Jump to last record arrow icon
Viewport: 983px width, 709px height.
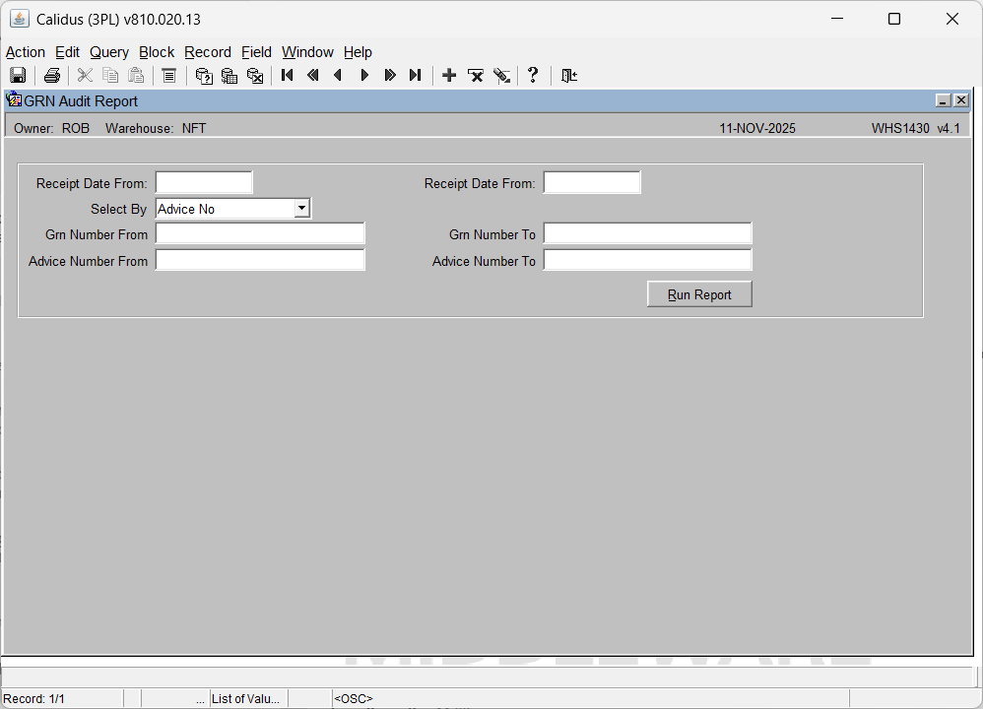[416, 76]
